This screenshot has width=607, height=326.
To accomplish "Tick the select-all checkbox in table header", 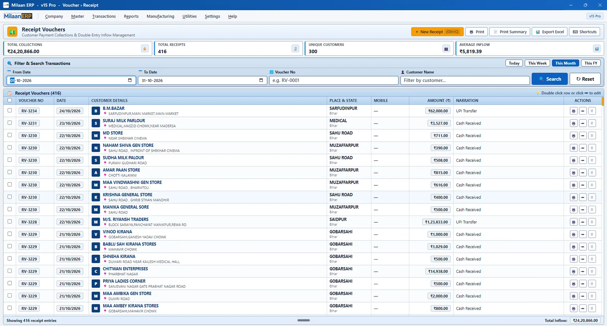I will click(10, 101).
